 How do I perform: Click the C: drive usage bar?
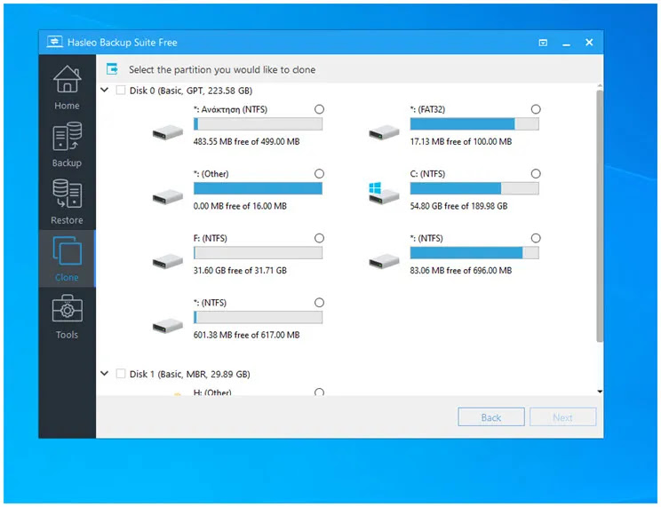tap(474, 188)
